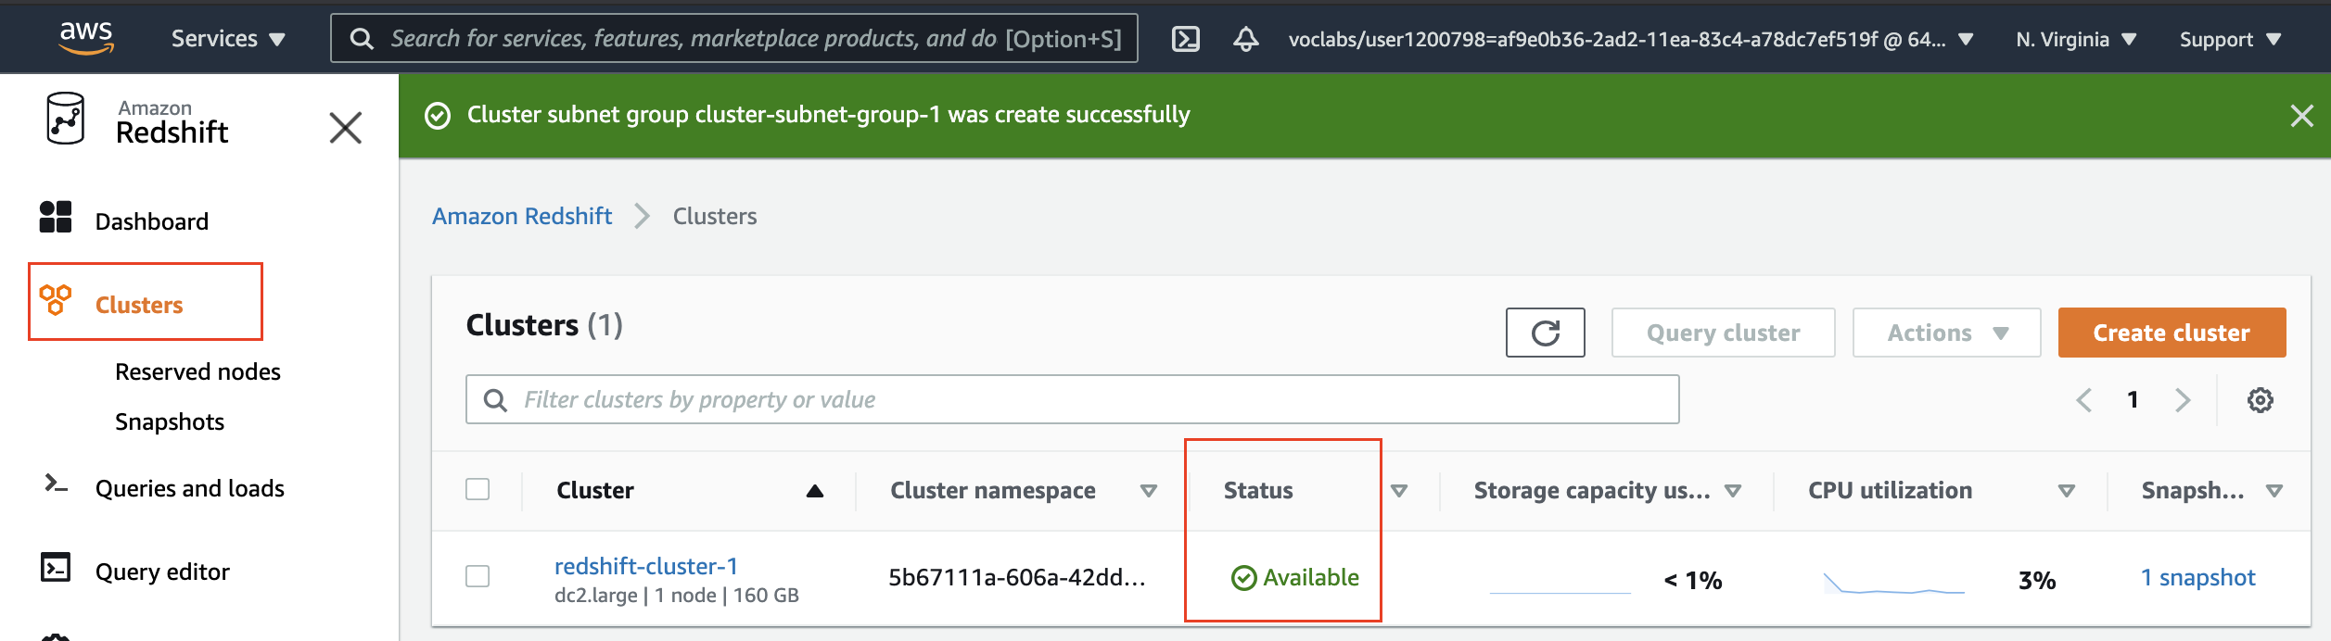Open the Services dropdown
Screen dimensions: 2331x641
tap(228, 39)
